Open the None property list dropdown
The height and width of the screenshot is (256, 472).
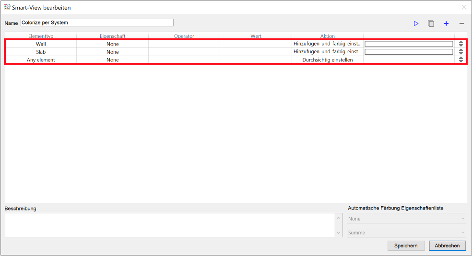click(x=406, y=219)
